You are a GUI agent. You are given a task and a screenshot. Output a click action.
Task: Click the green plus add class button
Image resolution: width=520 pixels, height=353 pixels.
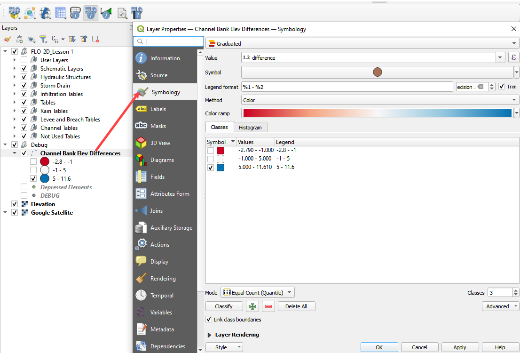(x=253, y=306)
